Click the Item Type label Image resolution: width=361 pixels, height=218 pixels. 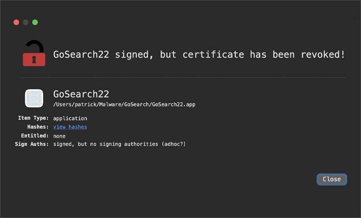34,118
